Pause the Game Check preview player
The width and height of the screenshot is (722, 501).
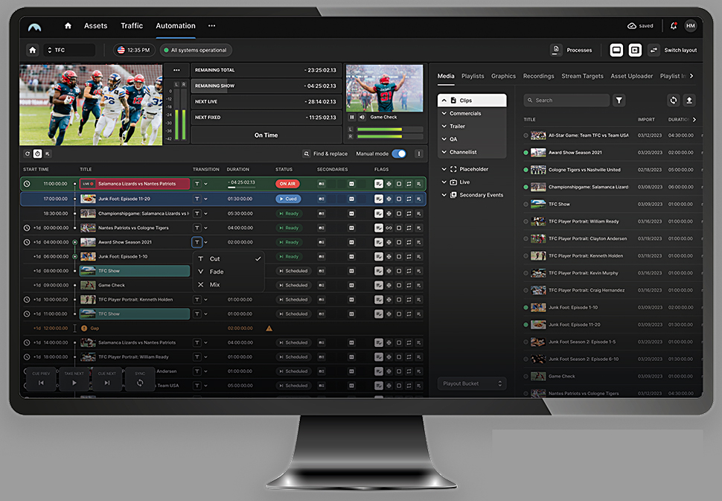coord(352,117)
